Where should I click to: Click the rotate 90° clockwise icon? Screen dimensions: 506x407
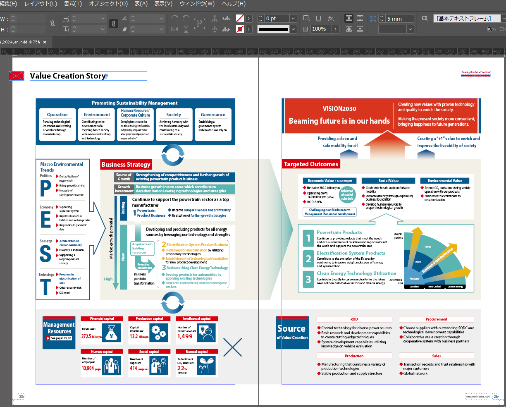175,19
